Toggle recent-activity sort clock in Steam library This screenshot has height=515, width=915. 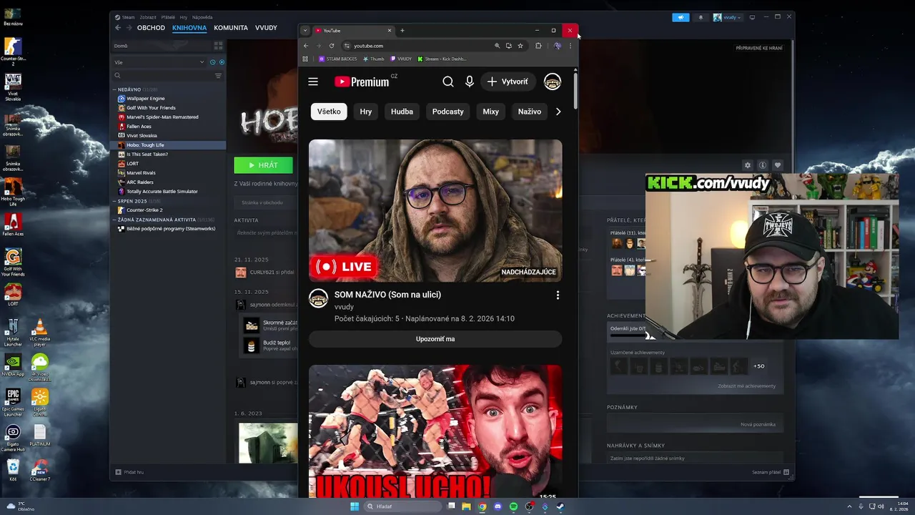pyautogui.click(x=212, y=62)
